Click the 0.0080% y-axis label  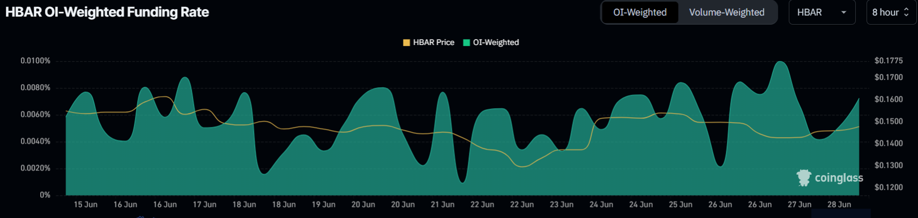click(35, 88)
